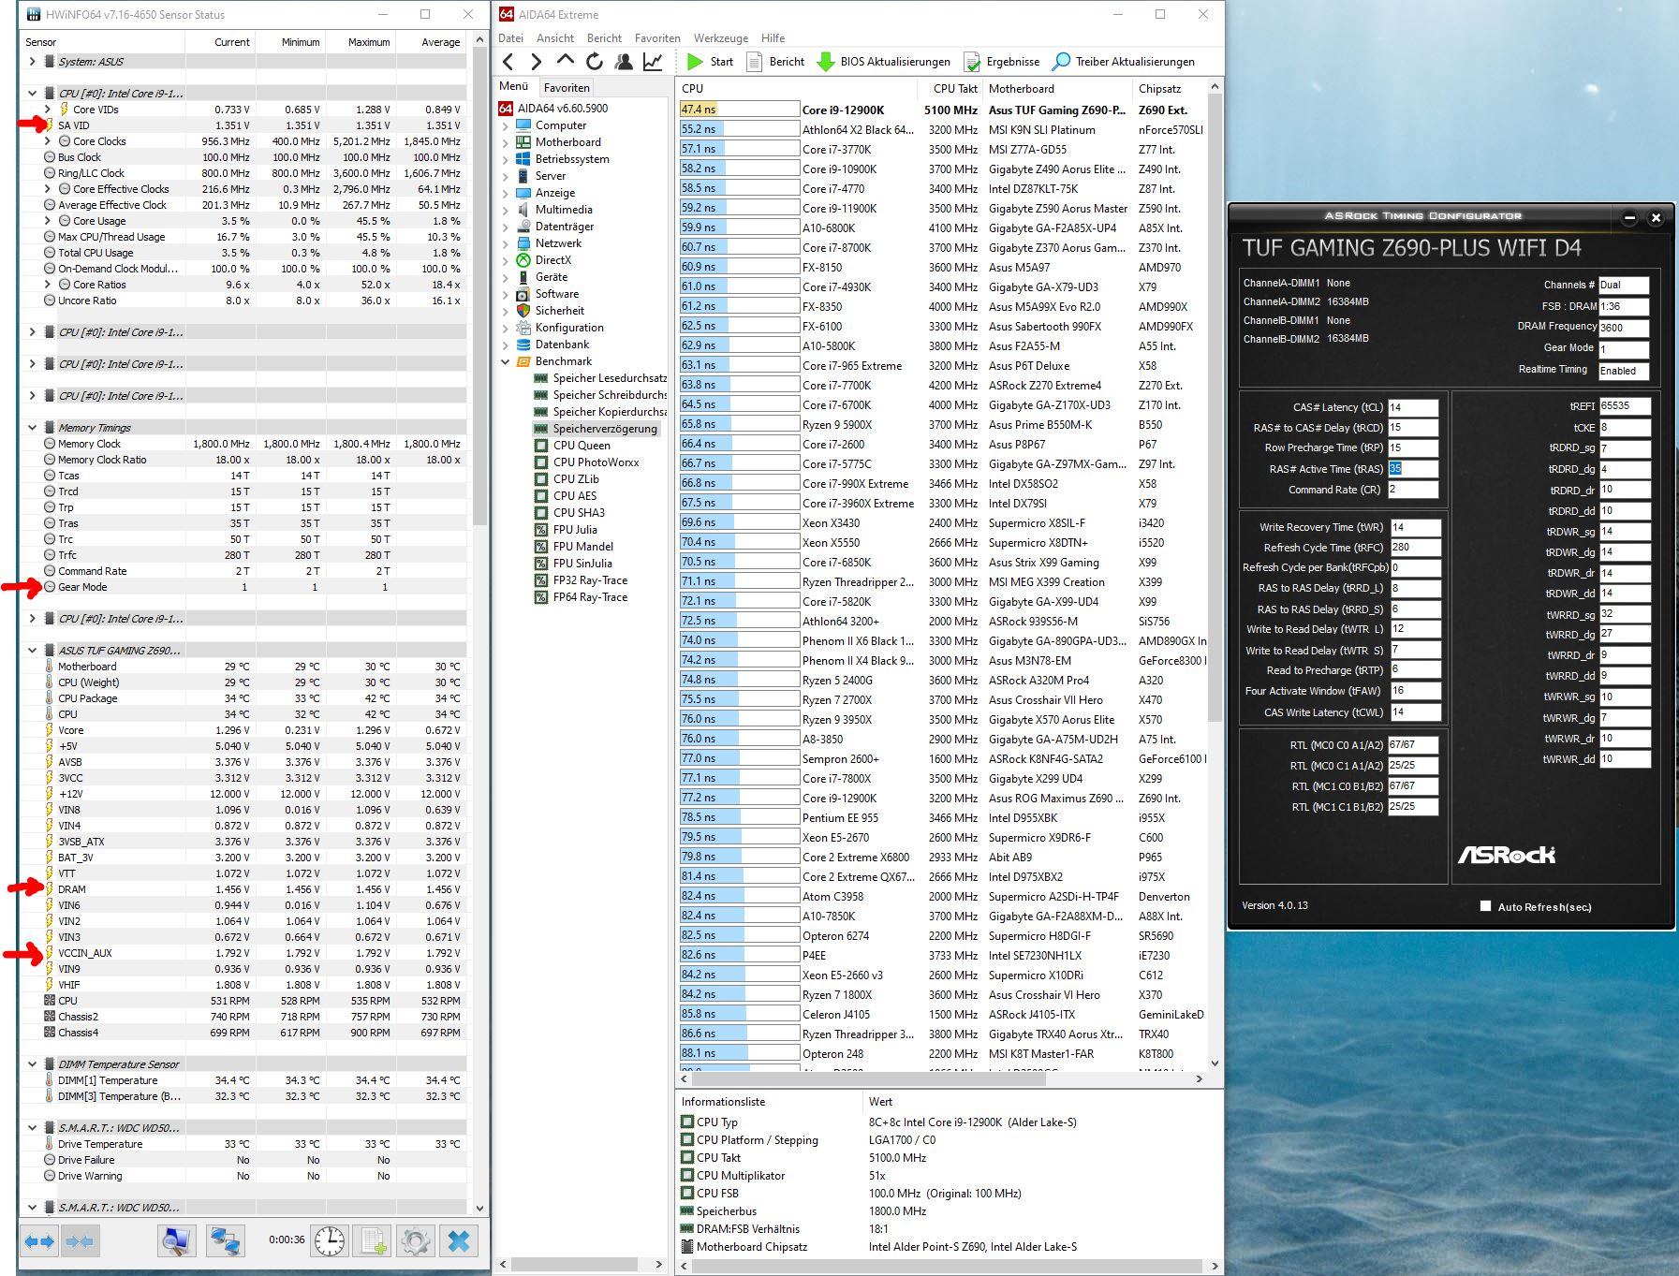Click AIDA64 forward navigation arrow
This screenshot has width=1679, height=1276.
537,62
